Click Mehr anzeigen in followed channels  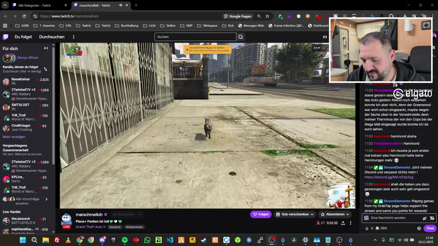coord(14,137)
